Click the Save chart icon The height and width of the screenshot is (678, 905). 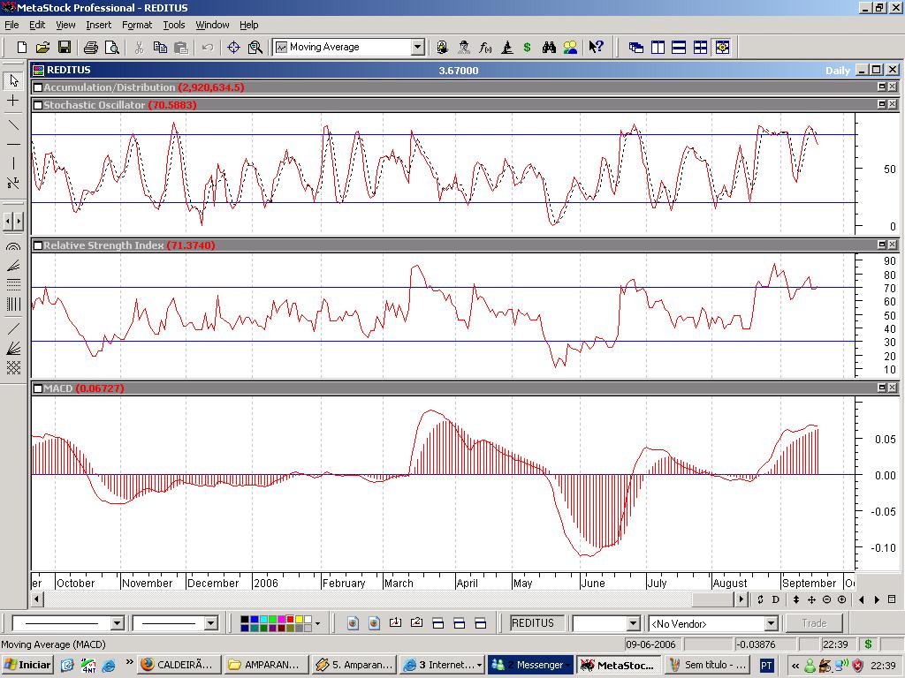pyautogui.click(x=65, y=48)
